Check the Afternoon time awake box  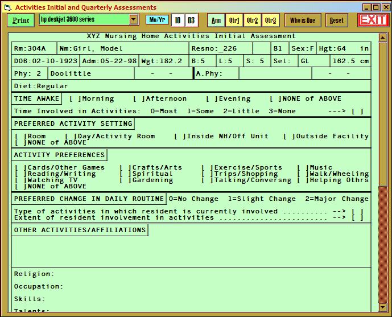(x=139, y=99)
